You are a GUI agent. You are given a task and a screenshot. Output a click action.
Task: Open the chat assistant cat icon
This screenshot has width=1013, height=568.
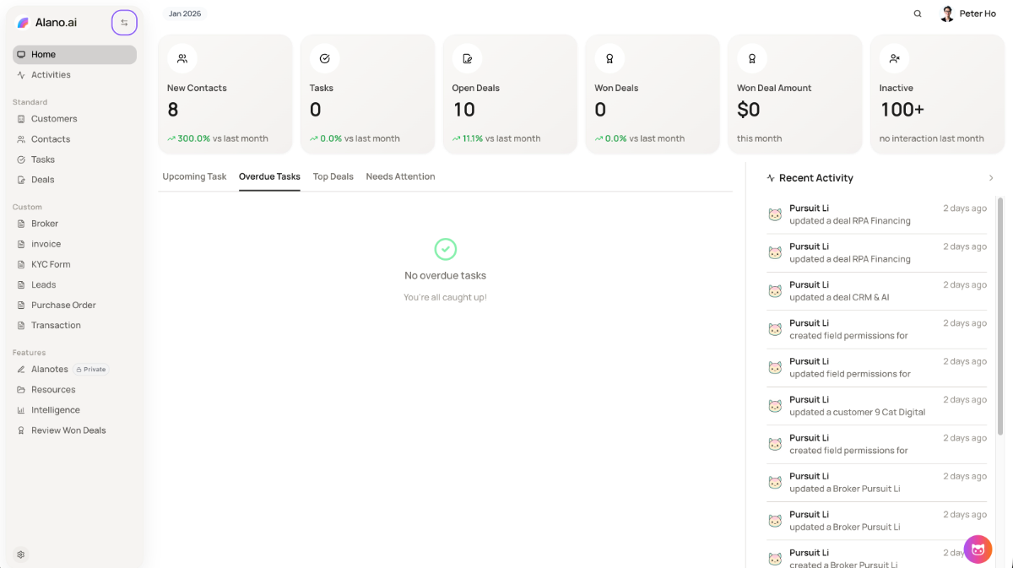click(x=978, y=549)
